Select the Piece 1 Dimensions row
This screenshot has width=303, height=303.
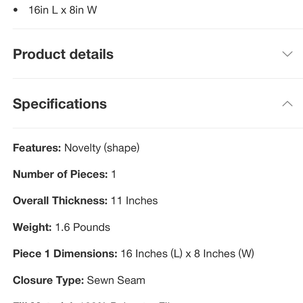click(133, 254)
